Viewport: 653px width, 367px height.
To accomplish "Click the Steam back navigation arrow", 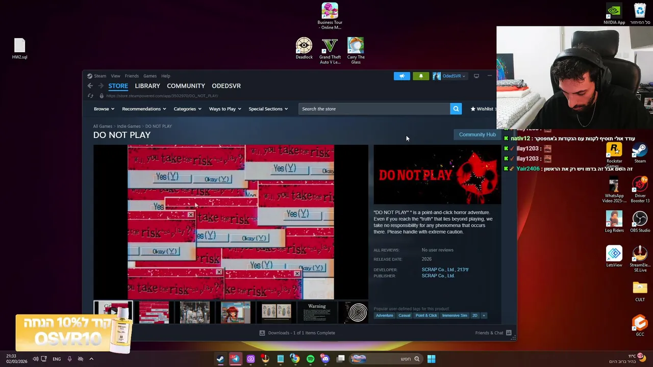I will (90, 86).
